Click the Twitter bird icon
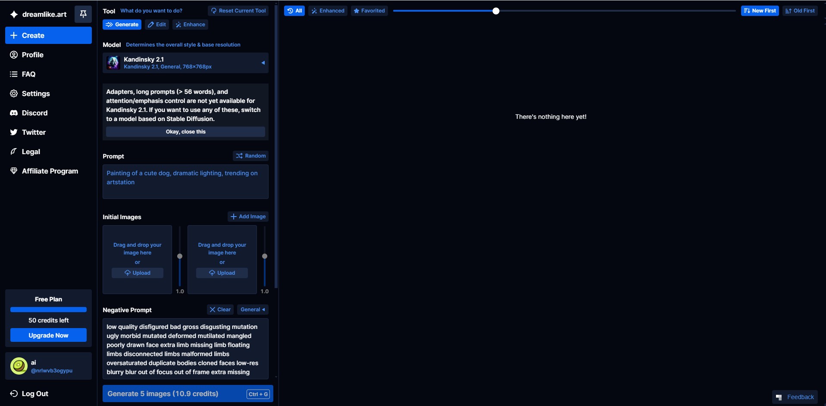 (14, 132)
